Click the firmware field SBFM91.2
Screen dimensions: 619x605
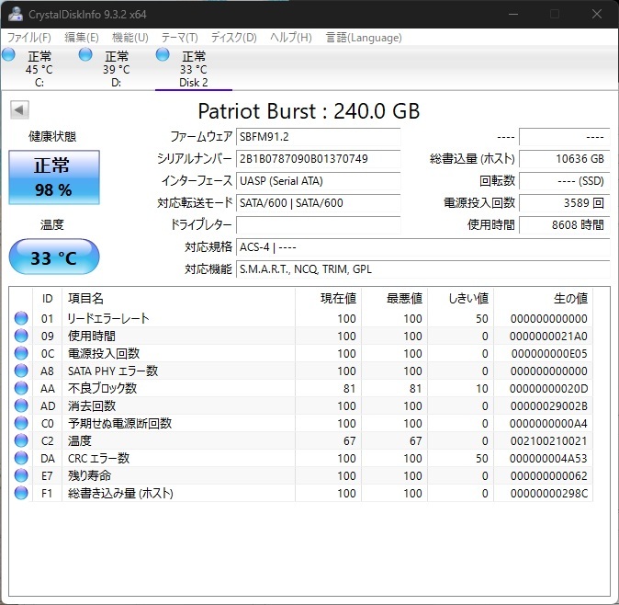point(318,137)
